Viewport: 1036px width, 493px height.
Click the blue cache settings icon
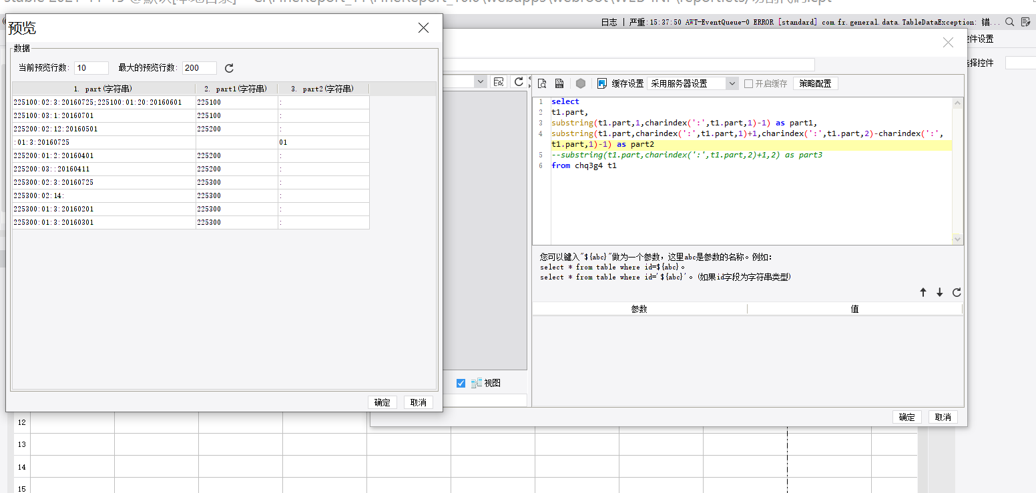602,83
